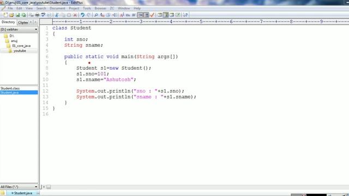Click the New file toolbar icon

[5, 15]
